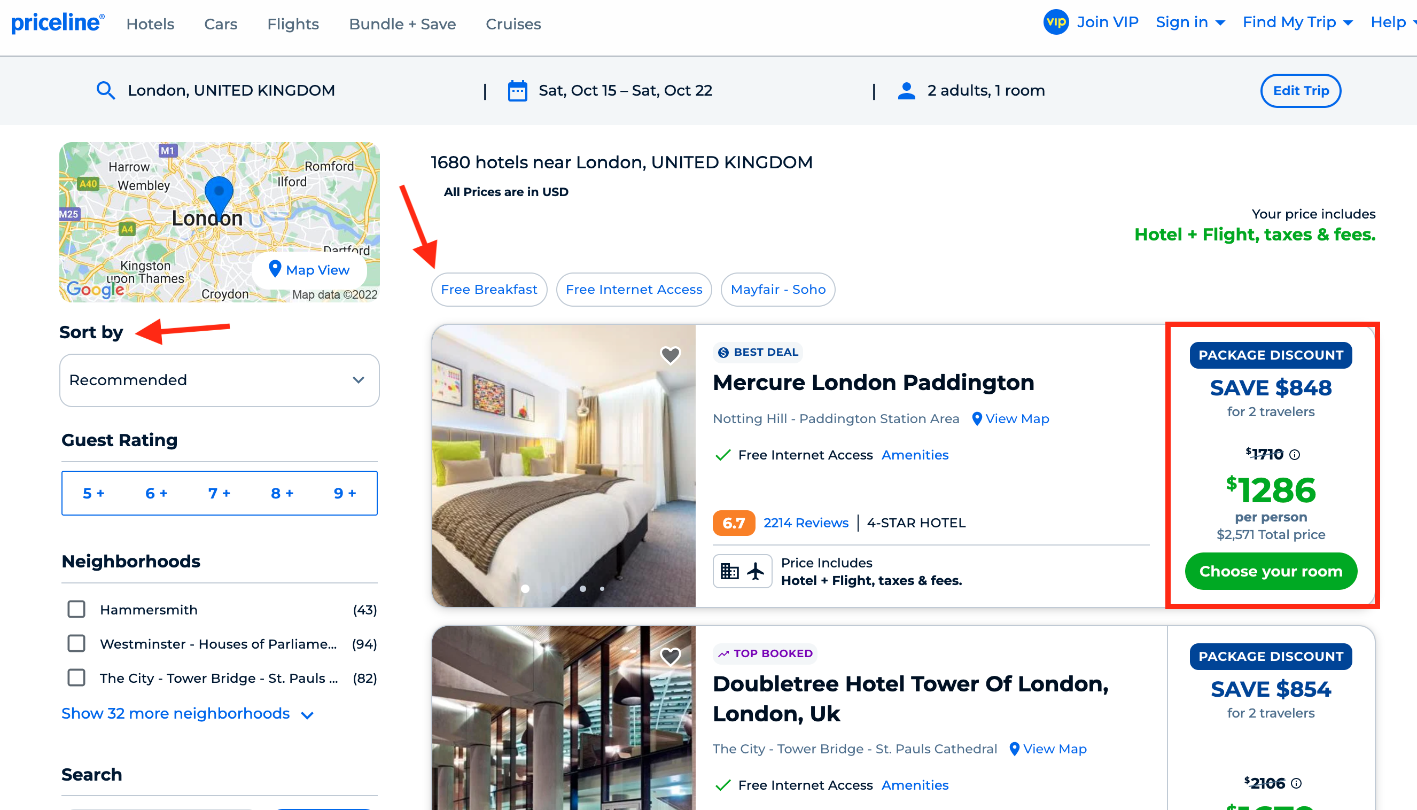This screenshot has width=1417, height=810.
Task: Click map pin next to Mercure View Map
Action: (976, 418)
